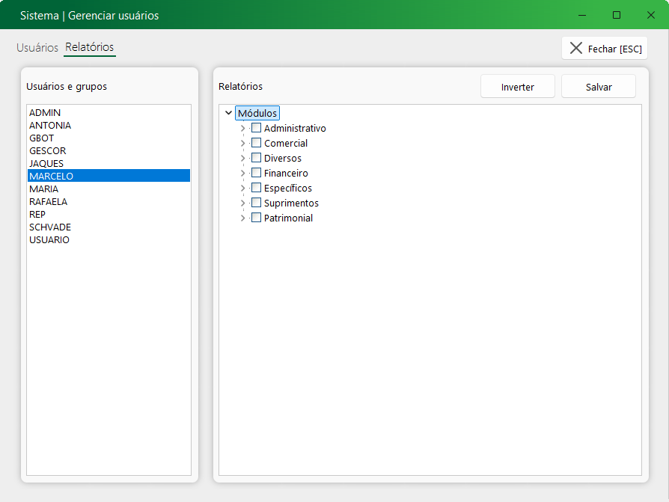This screenshot has width=669, height=502.
Task: Expand the Suprimentos tree node
Action: tap(242, 203)
